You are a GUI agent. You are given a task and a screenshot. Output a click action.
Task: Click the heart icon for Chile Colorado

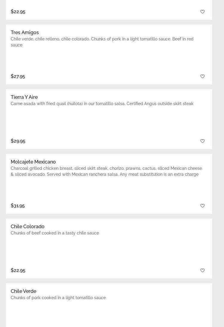tap(202, 270)
